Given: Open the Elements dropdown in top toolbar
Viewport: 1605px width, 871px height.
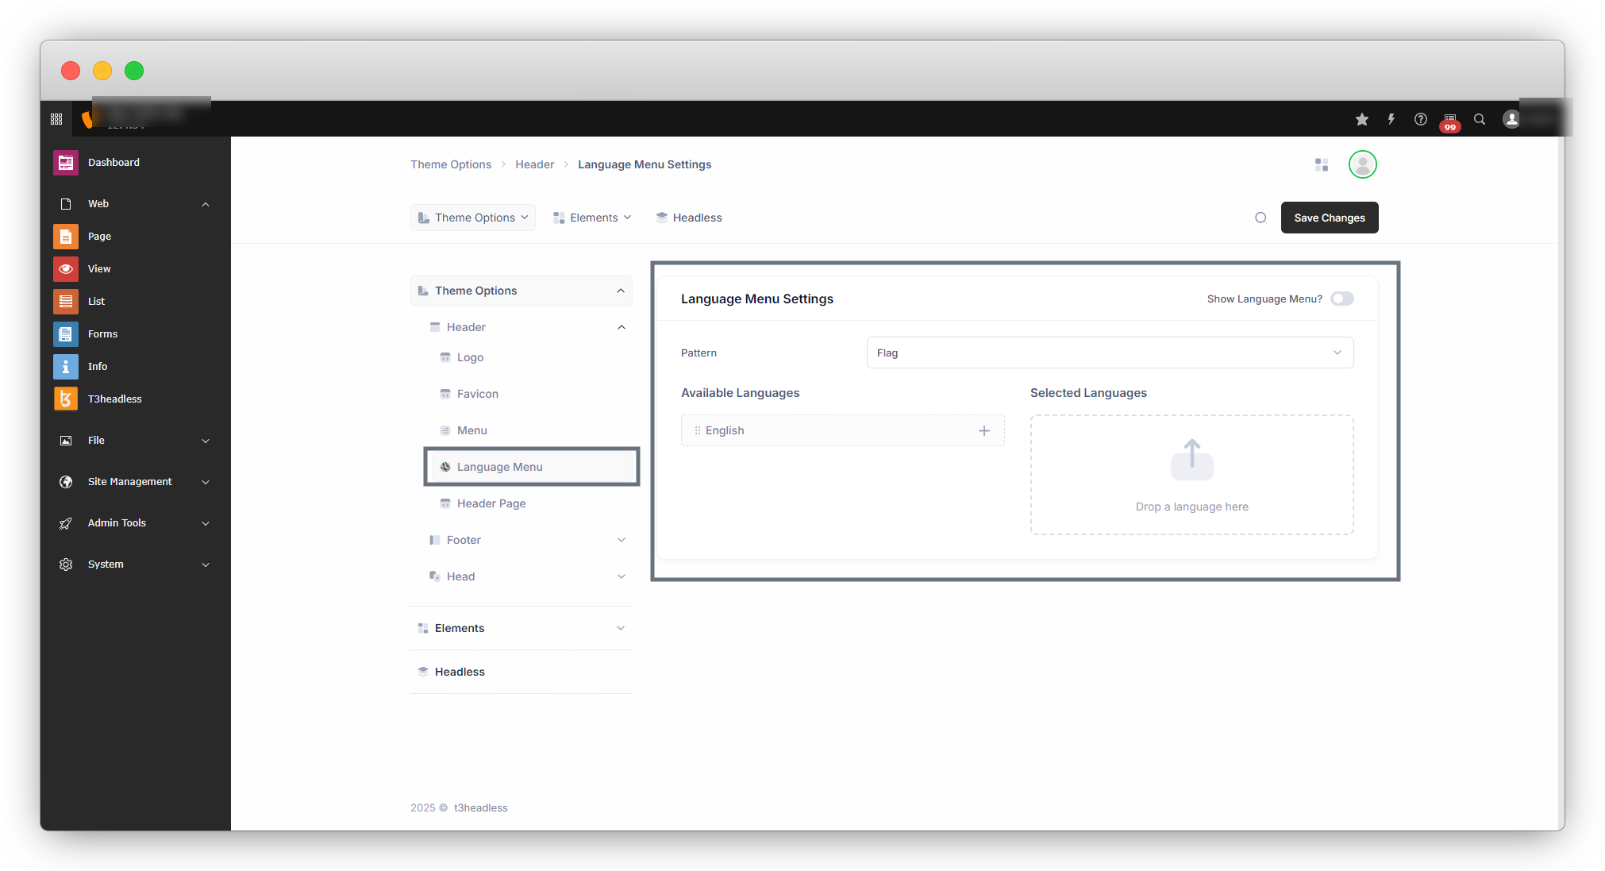Looking at the screenshot, I should tap(593, 218).
